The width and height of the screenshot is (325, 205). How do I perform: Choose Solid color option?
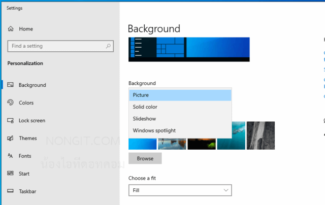pyautogui.click(x=180, y=107)
